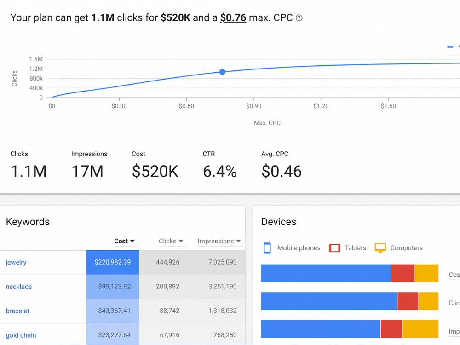Viewport: 460px width, 345px height.
Task: Click the impressions value 1,318,032
Action: pos(222,311)
